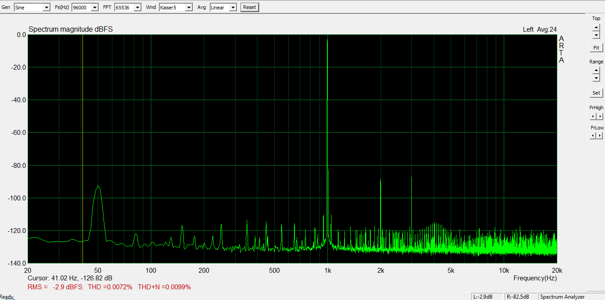Viewport: 605px width, 300px height.
Task: Click the "L:-2.9dB" status bar level
Action: 483,296
